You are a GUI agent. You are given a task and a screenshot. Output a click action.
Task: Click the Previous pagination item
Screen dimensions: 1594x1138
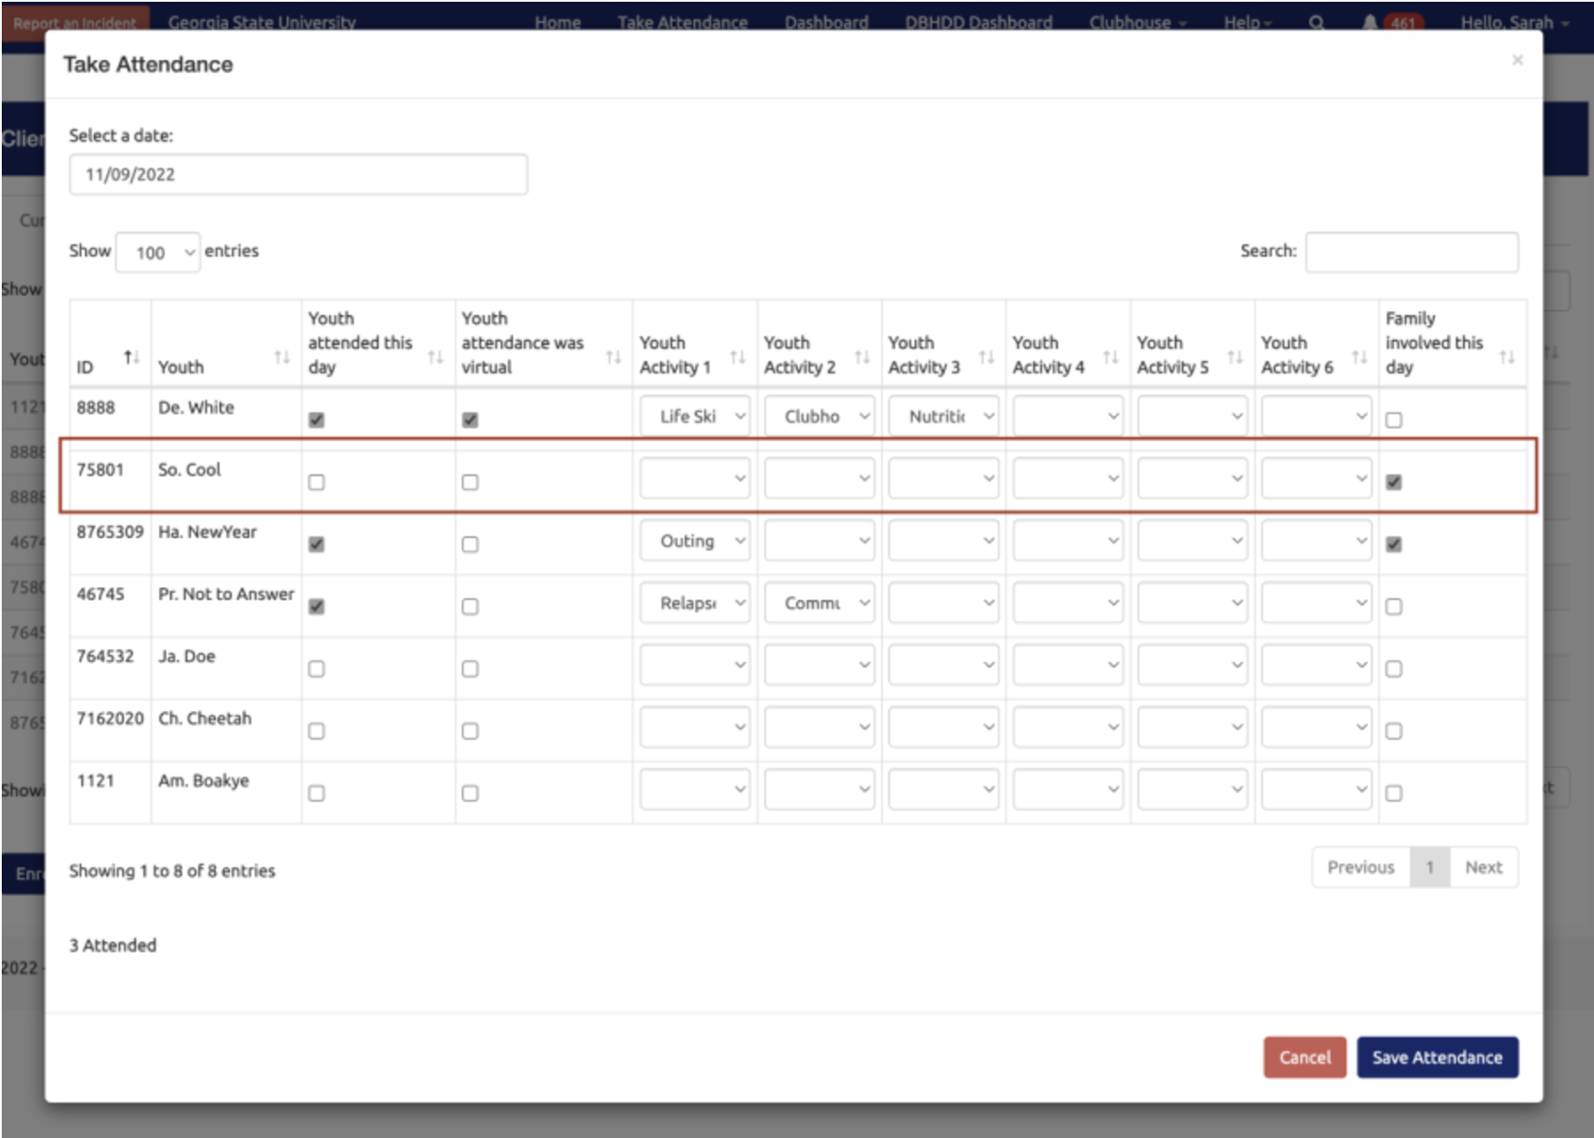pos(1360,867)
